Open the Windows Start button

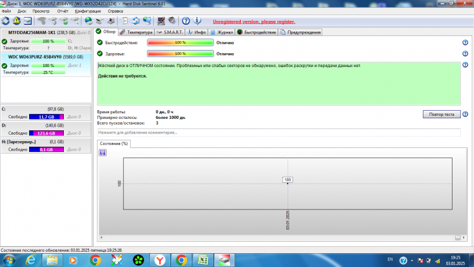click(9, 260)
